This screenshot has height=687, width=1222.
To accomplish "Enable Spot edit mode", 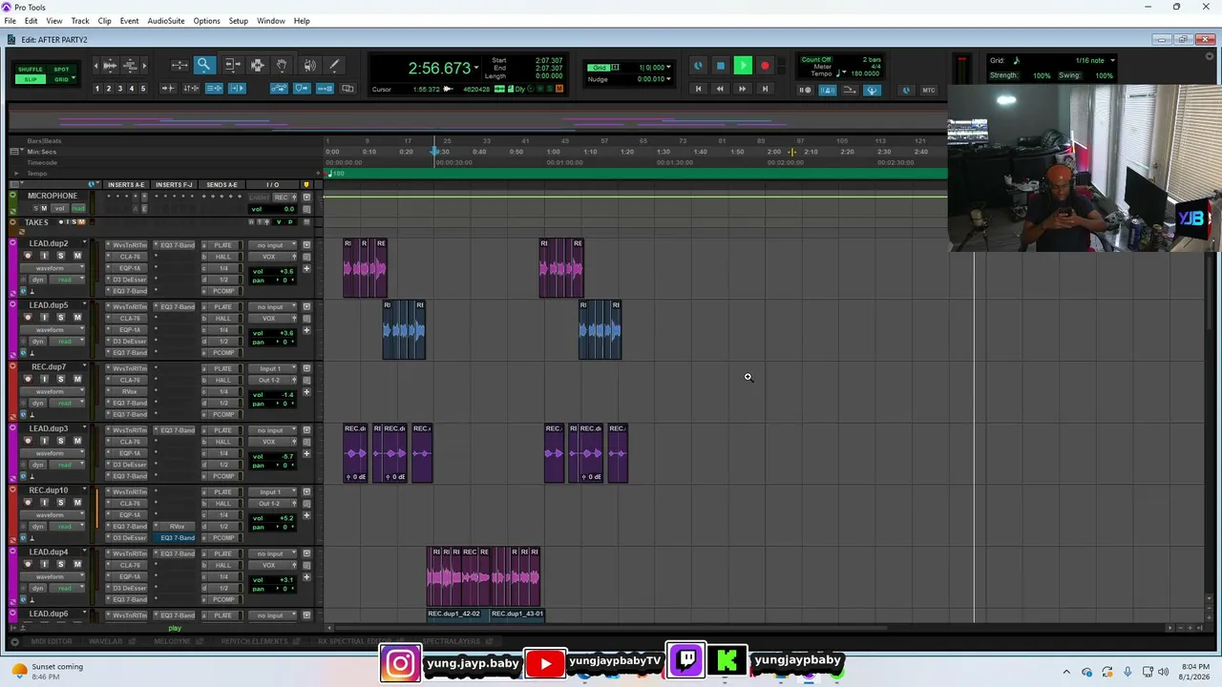I will [61, 69].
